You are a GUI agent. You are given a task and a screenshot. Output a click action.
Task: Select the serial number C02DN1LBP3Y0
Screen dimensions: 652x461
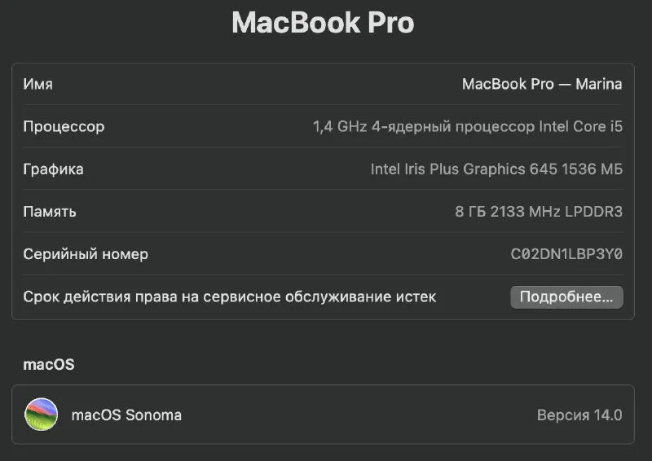pos(566,254)
